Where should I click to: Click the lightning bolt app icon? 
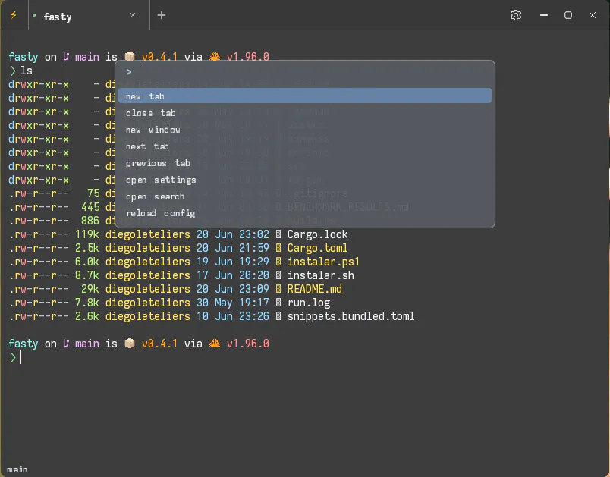click(14, 15)
